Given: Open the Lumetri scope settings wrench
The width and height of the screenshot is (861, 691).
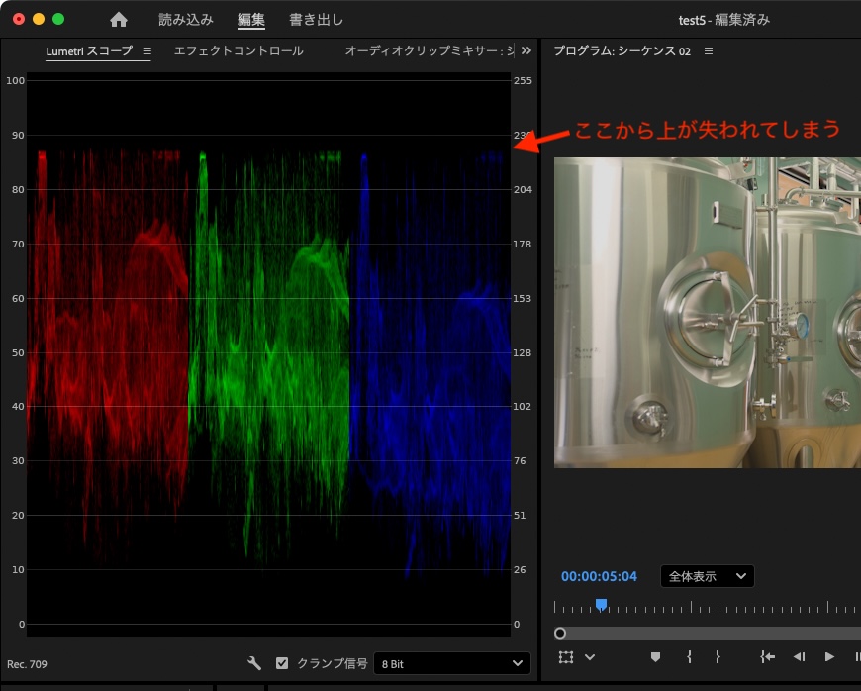Looking at the screenshot, I should [x=254, y=663].
